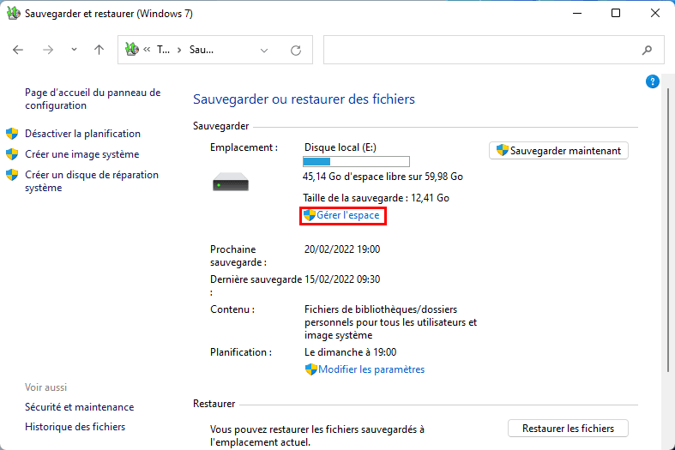Viewport: 675px width, 450px height.
Task: Click the Sauvegarder maintenant button
Action: coord(558,151)
